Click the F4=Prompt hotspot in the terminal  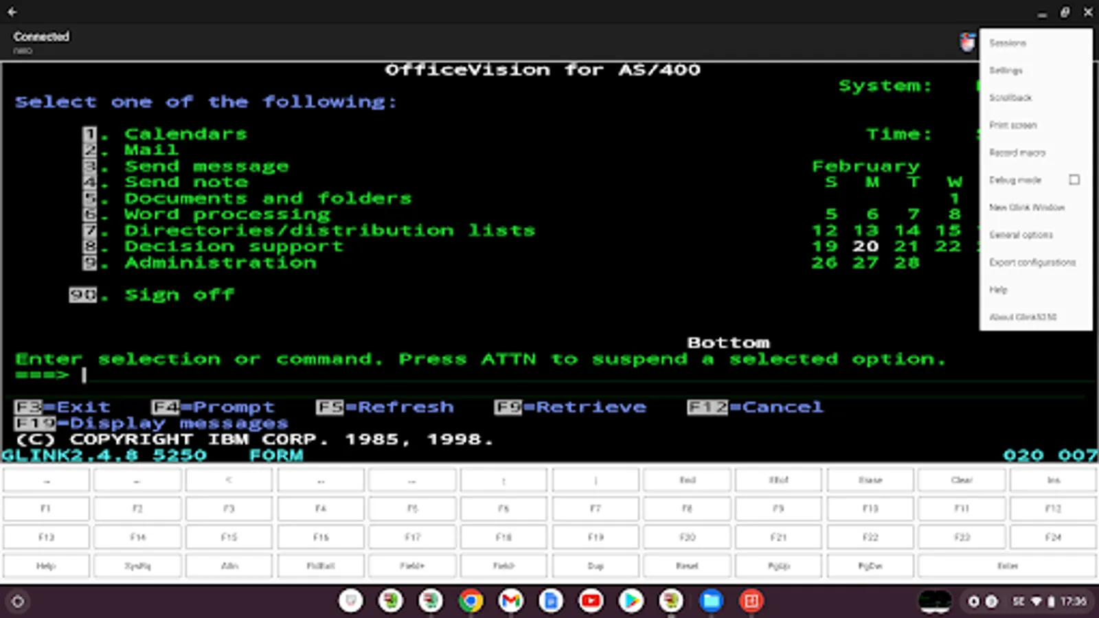213,407
